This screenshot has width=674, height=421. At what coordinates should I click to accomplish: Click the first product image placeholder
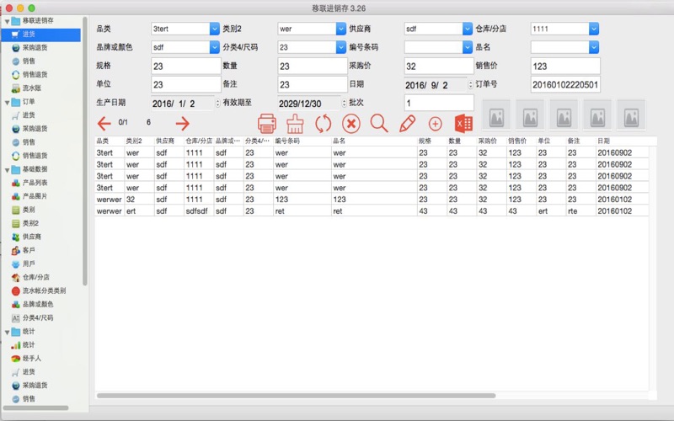click(x=496, y=114)
